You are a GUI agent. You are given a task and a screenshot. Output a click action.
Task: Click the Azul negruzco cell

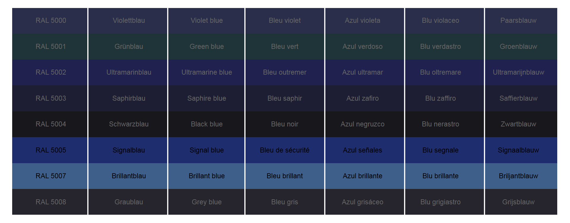pos(362,124)
